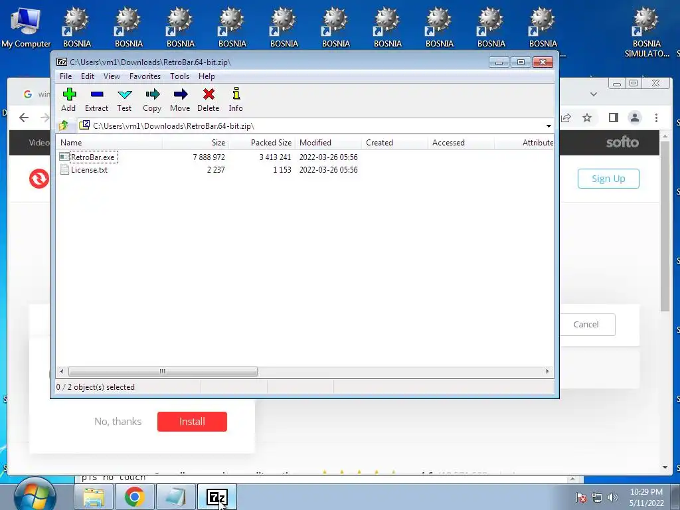Viewport: 680px width, 510px height.
Task: Open the Tools menu
Action: [x=179, y=76]
